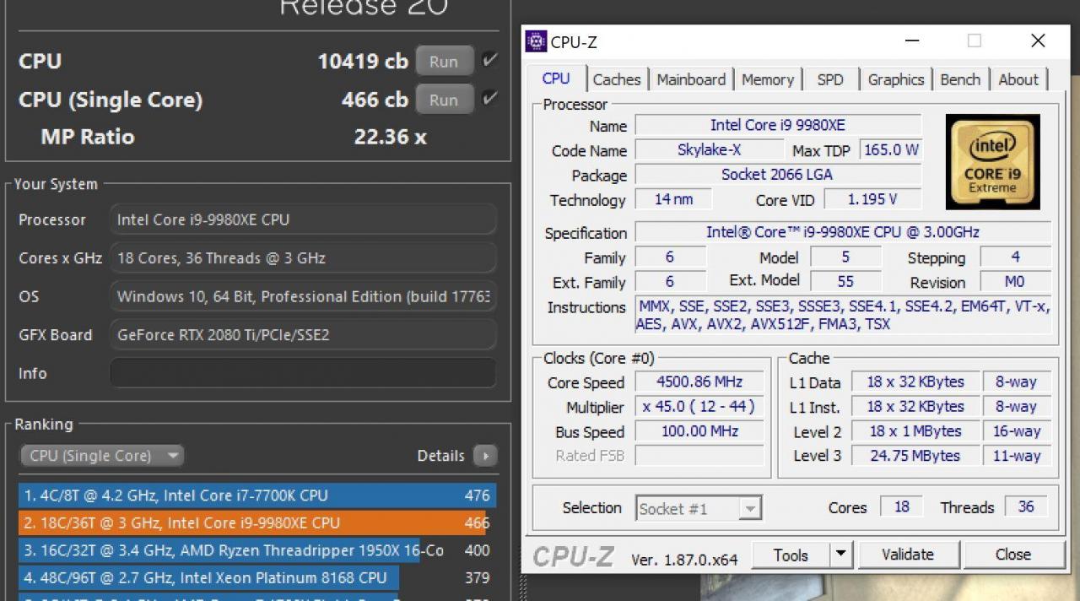Click the Validate button

[909, 555]
